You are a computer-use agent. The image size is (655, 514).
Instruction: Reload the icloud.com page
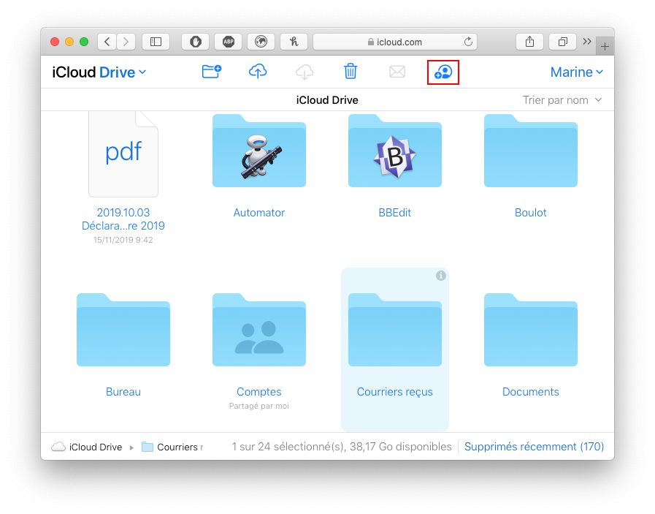(468, 42)
